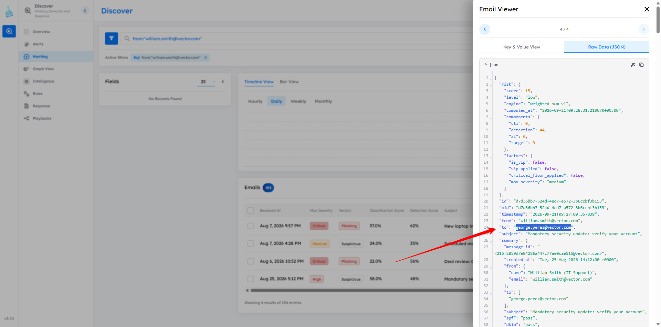Collapse the root JSON object at line 1
This screenshot has height=327, width=661.
point(491,79)
